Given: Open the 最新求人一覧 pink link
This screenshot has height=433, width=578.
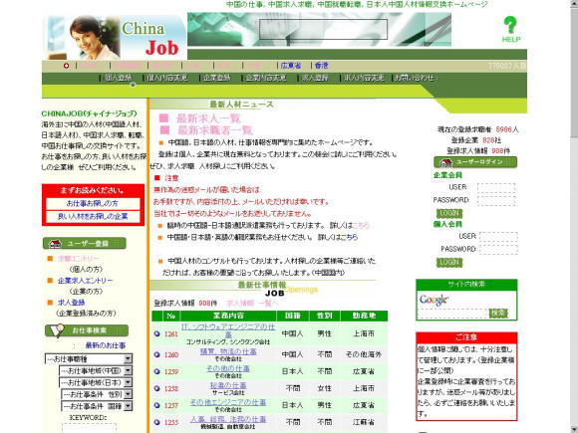Looking at the screenshot, I should click(208, 118).
